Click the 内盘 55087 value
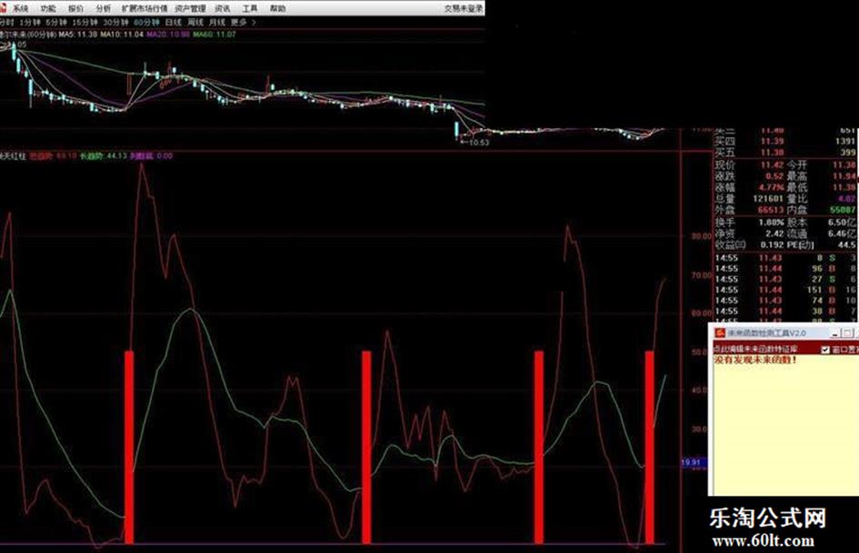 tap(843, 210)
